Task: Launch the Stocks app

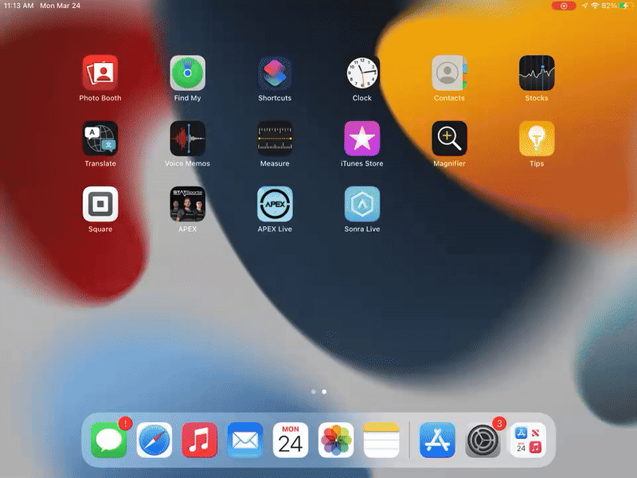Action: 536,72
